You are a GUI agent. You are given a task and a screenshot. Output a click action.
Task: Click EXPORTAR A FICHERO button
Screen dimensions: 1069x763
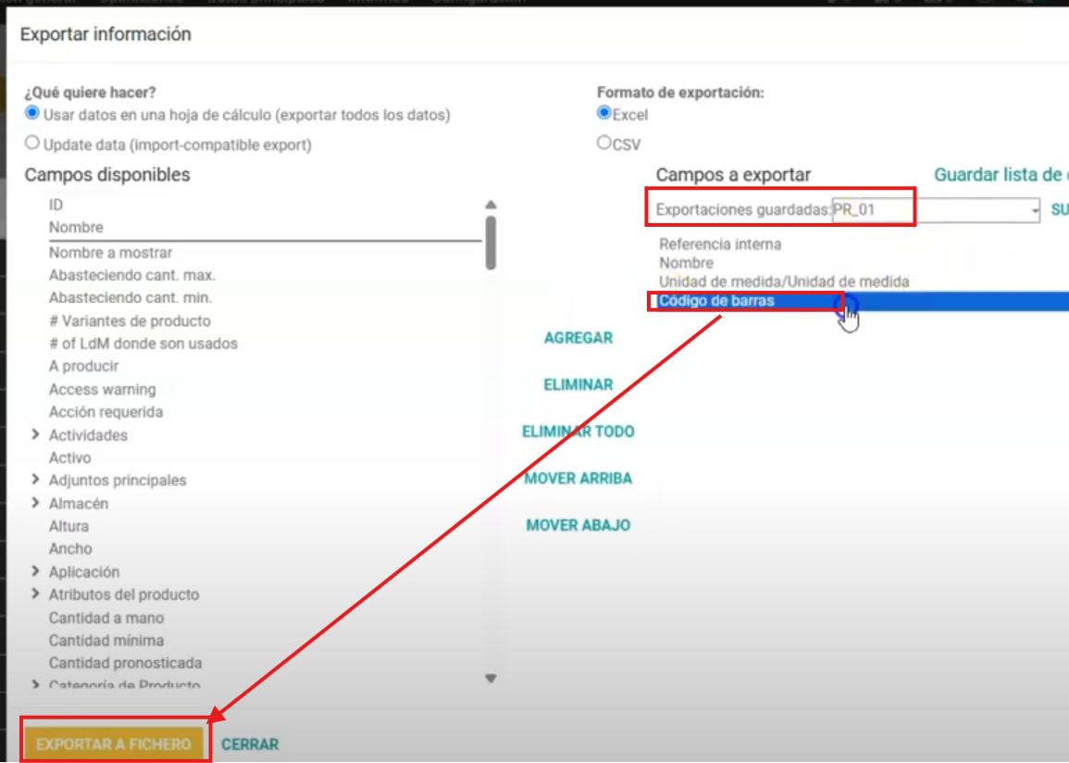114,744
